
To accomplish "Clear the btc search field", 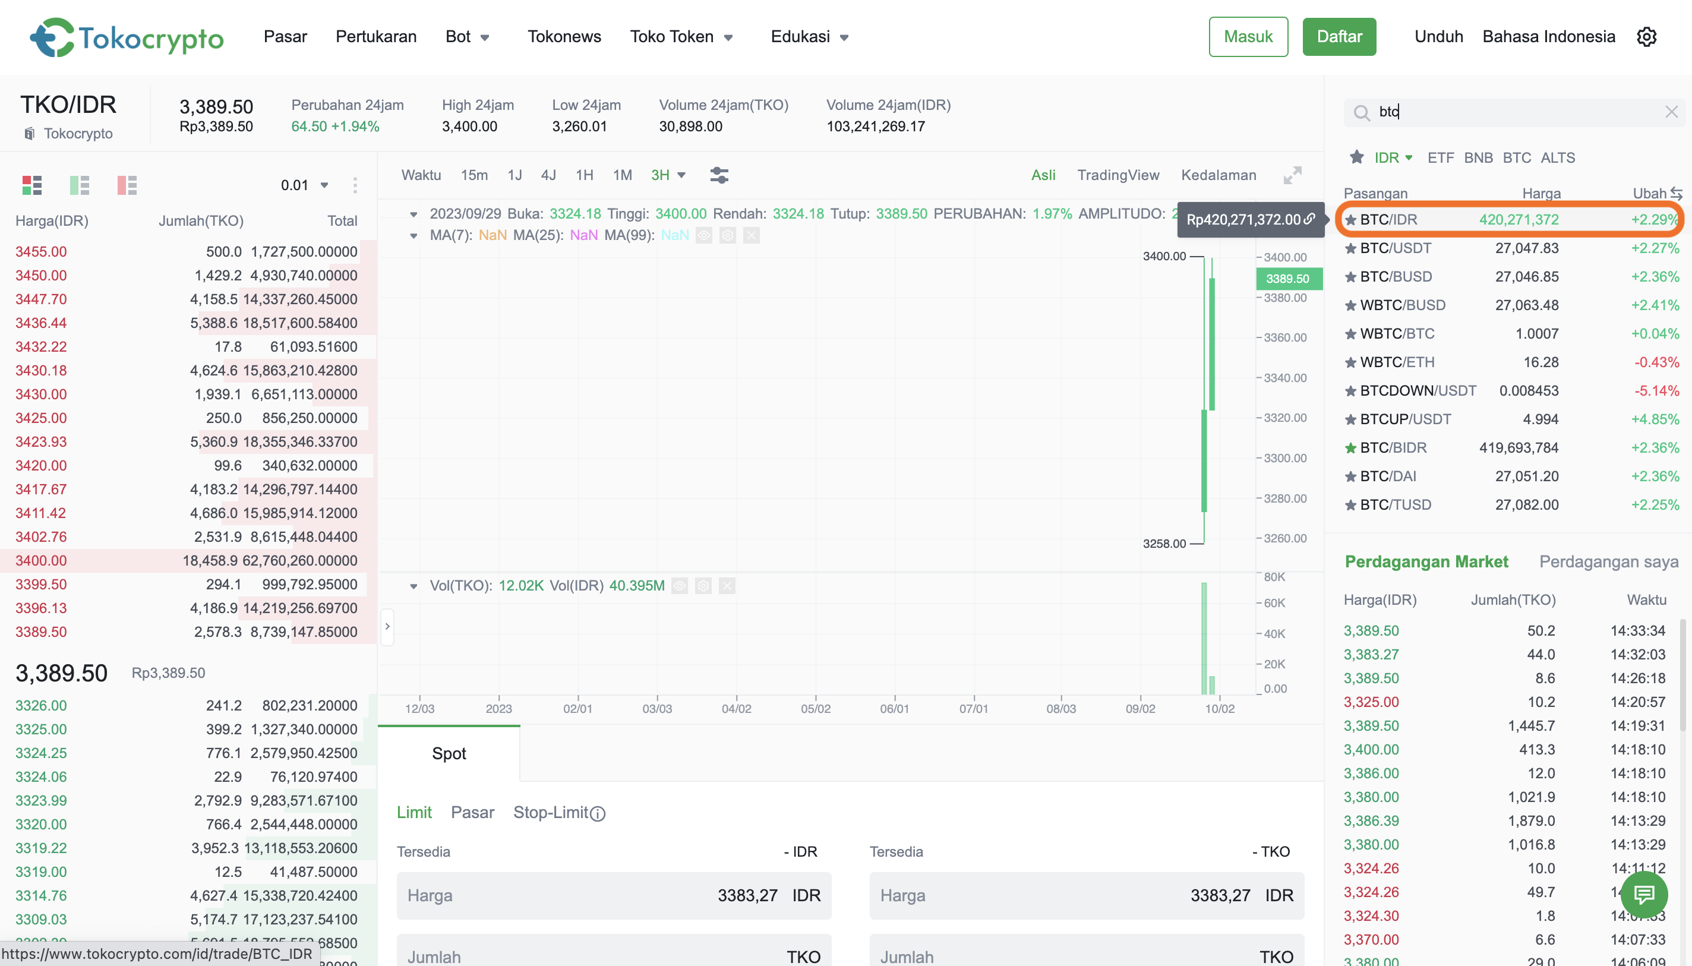I will click(x=1671, y=112).
